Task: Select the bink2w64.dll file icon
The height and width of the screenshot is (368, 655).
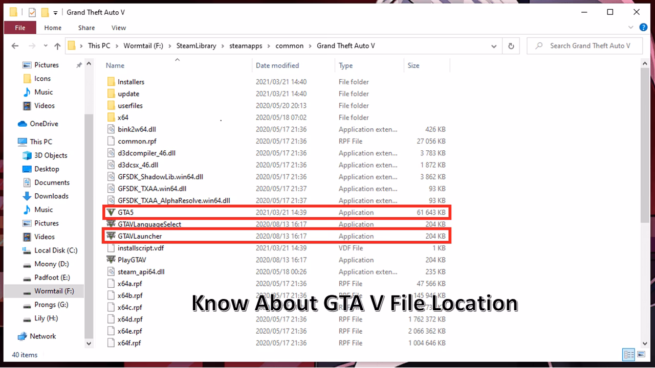Action: pos(111,129)
